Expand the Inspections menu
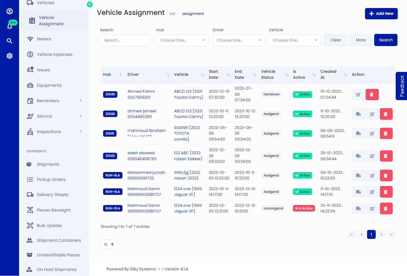The width and height of the screenshot is (407, 276). 54,132
